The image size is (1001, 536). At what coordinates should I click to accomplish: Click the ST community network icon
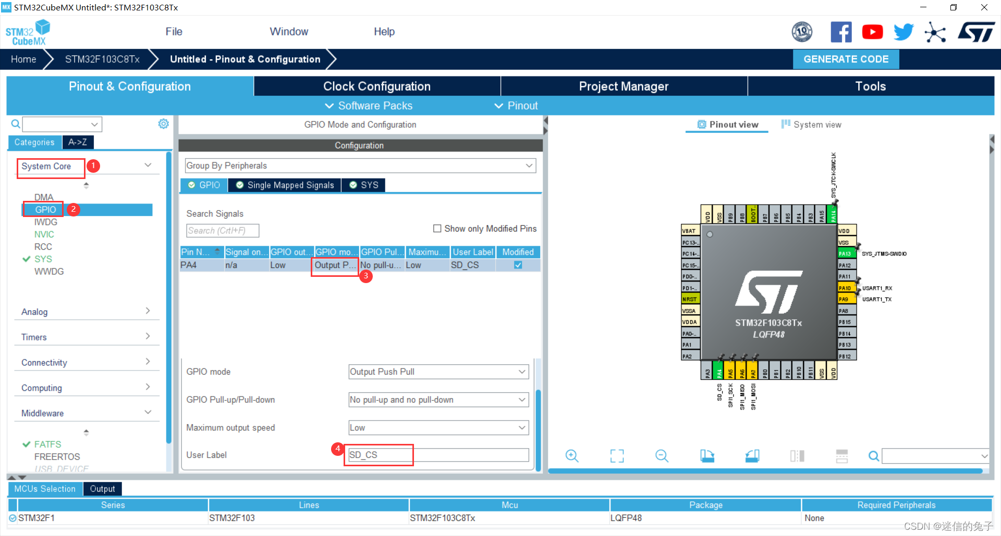coord(935,32)
